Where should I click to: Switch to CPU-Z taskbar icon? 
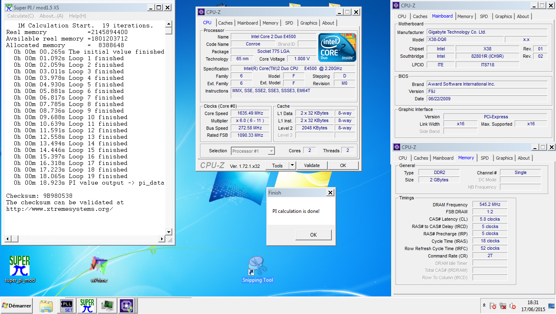click(127, 305)
